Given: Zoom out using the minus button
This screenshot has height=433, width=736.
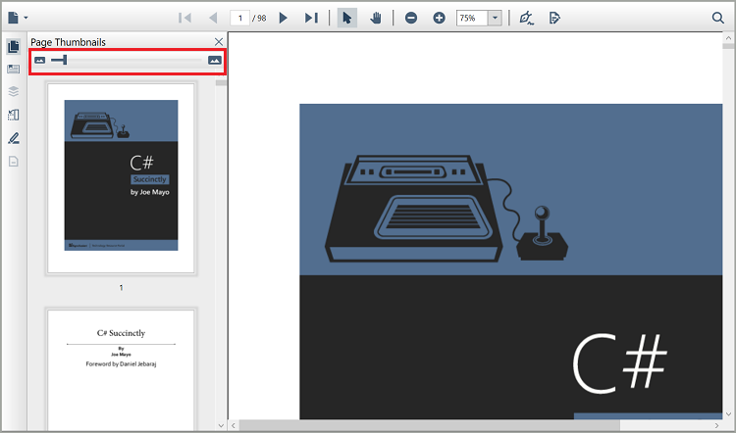Looking at the screenshot, I should (x=411, y=18).
